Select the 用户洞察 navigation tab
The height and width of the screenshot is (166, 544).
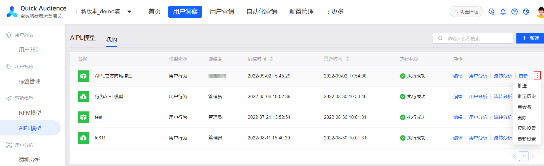(x=185, y=12)
